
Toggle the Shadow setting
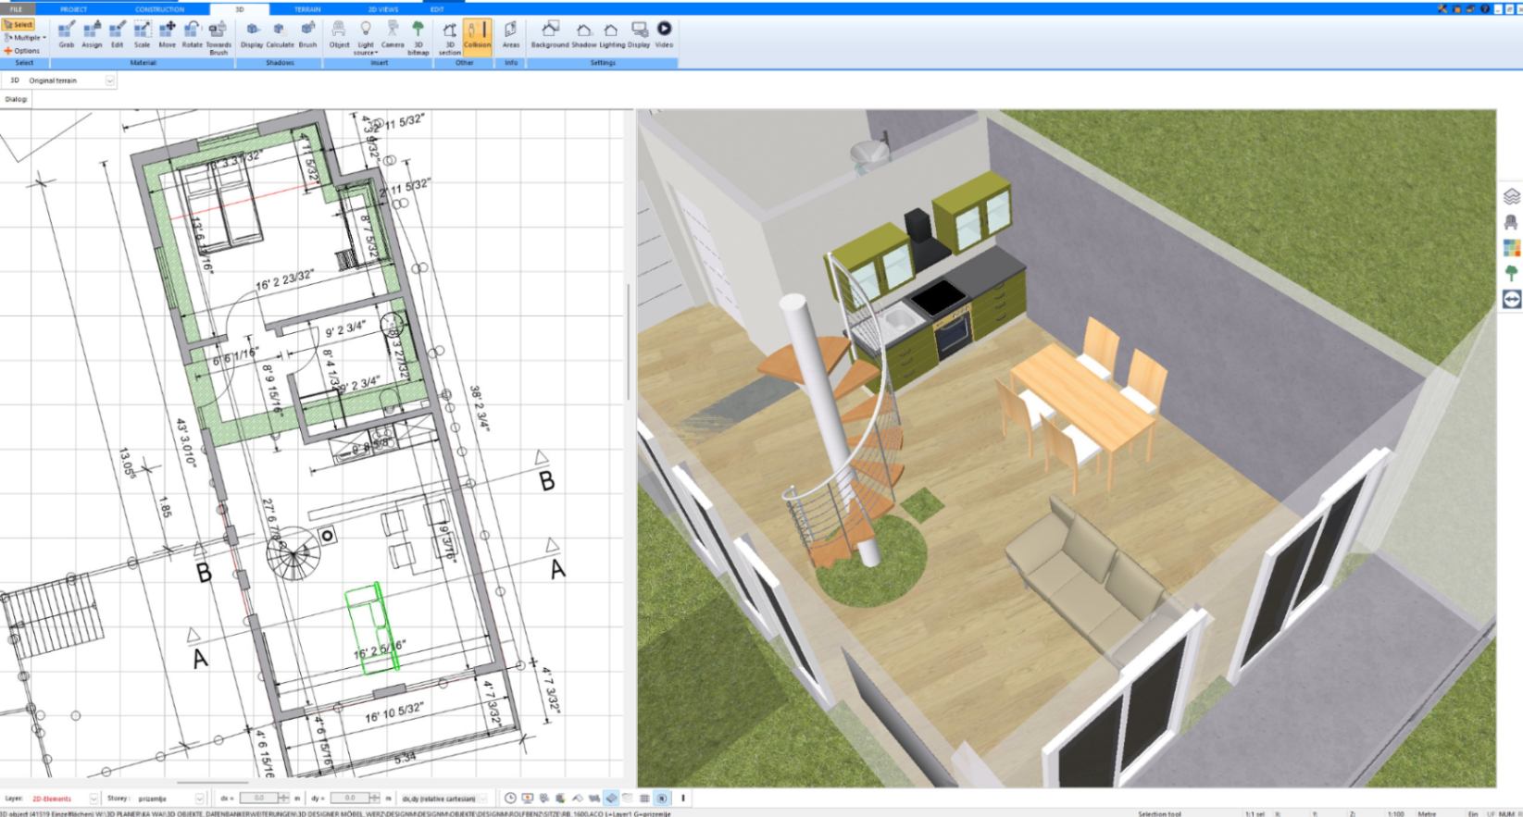[x=584, y=34]
